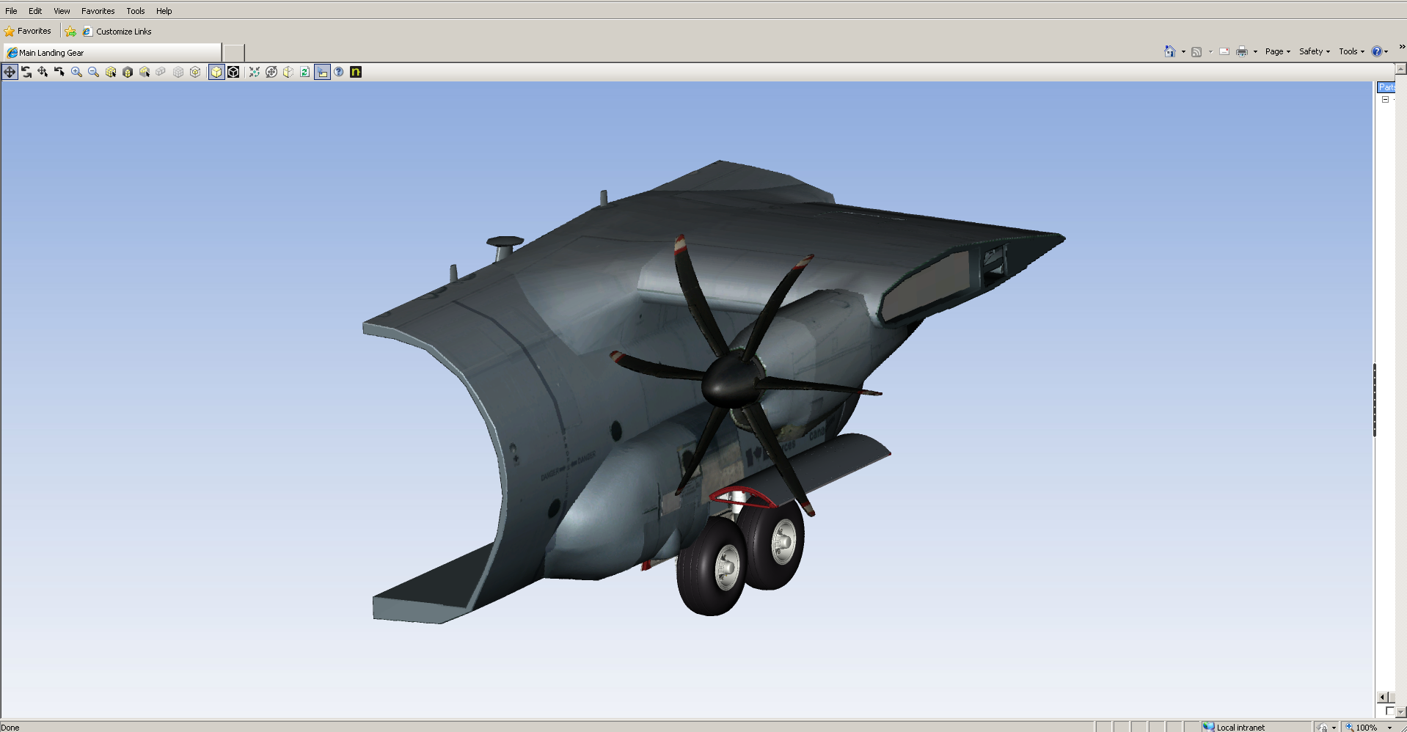The height and width of the screenshot is (732, 1407).
Task: Collapse the Parts tree root node
Action: [1385, 100]
